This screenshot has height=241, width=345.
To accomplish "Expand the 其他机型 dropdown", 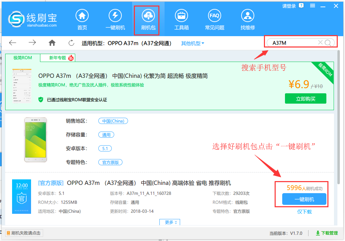I will coord(193,43).
